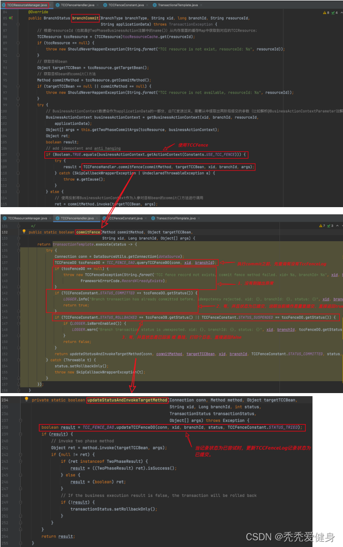Open TCCFenceHandler.java tab in top editor
This screenshot has height=547, width=343.
[x=77, y=5]
